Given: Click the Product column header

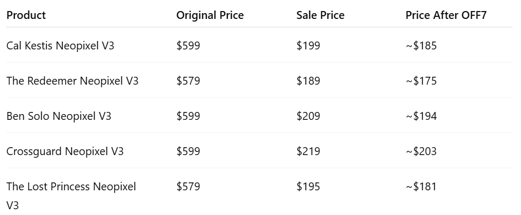Looking at the screenshot, I should coord(26,15).
